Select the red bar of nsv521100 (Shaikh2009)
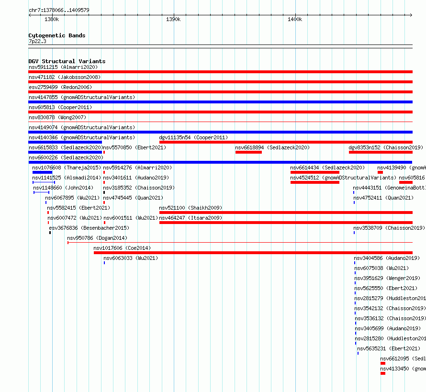 point(286,213)
